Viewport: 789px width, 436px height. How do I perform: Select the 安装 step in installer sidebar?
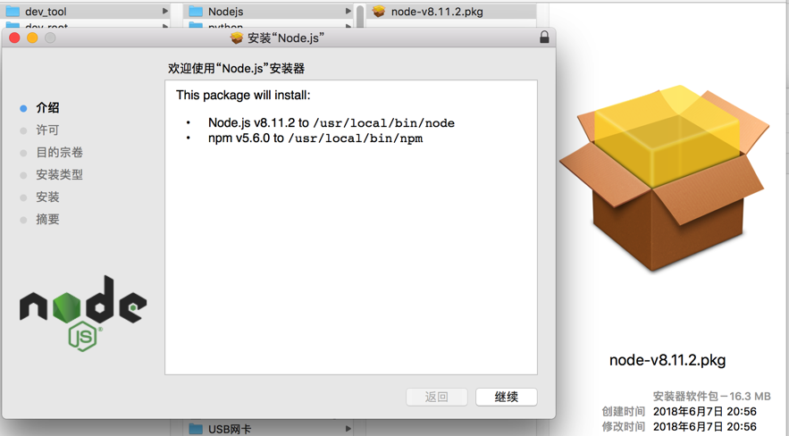coord(47,197)
